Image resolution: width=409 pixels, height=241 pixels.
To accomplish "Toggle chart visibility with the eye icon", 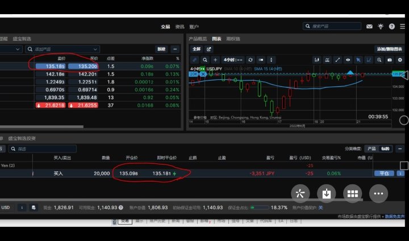I will [348, 60].
